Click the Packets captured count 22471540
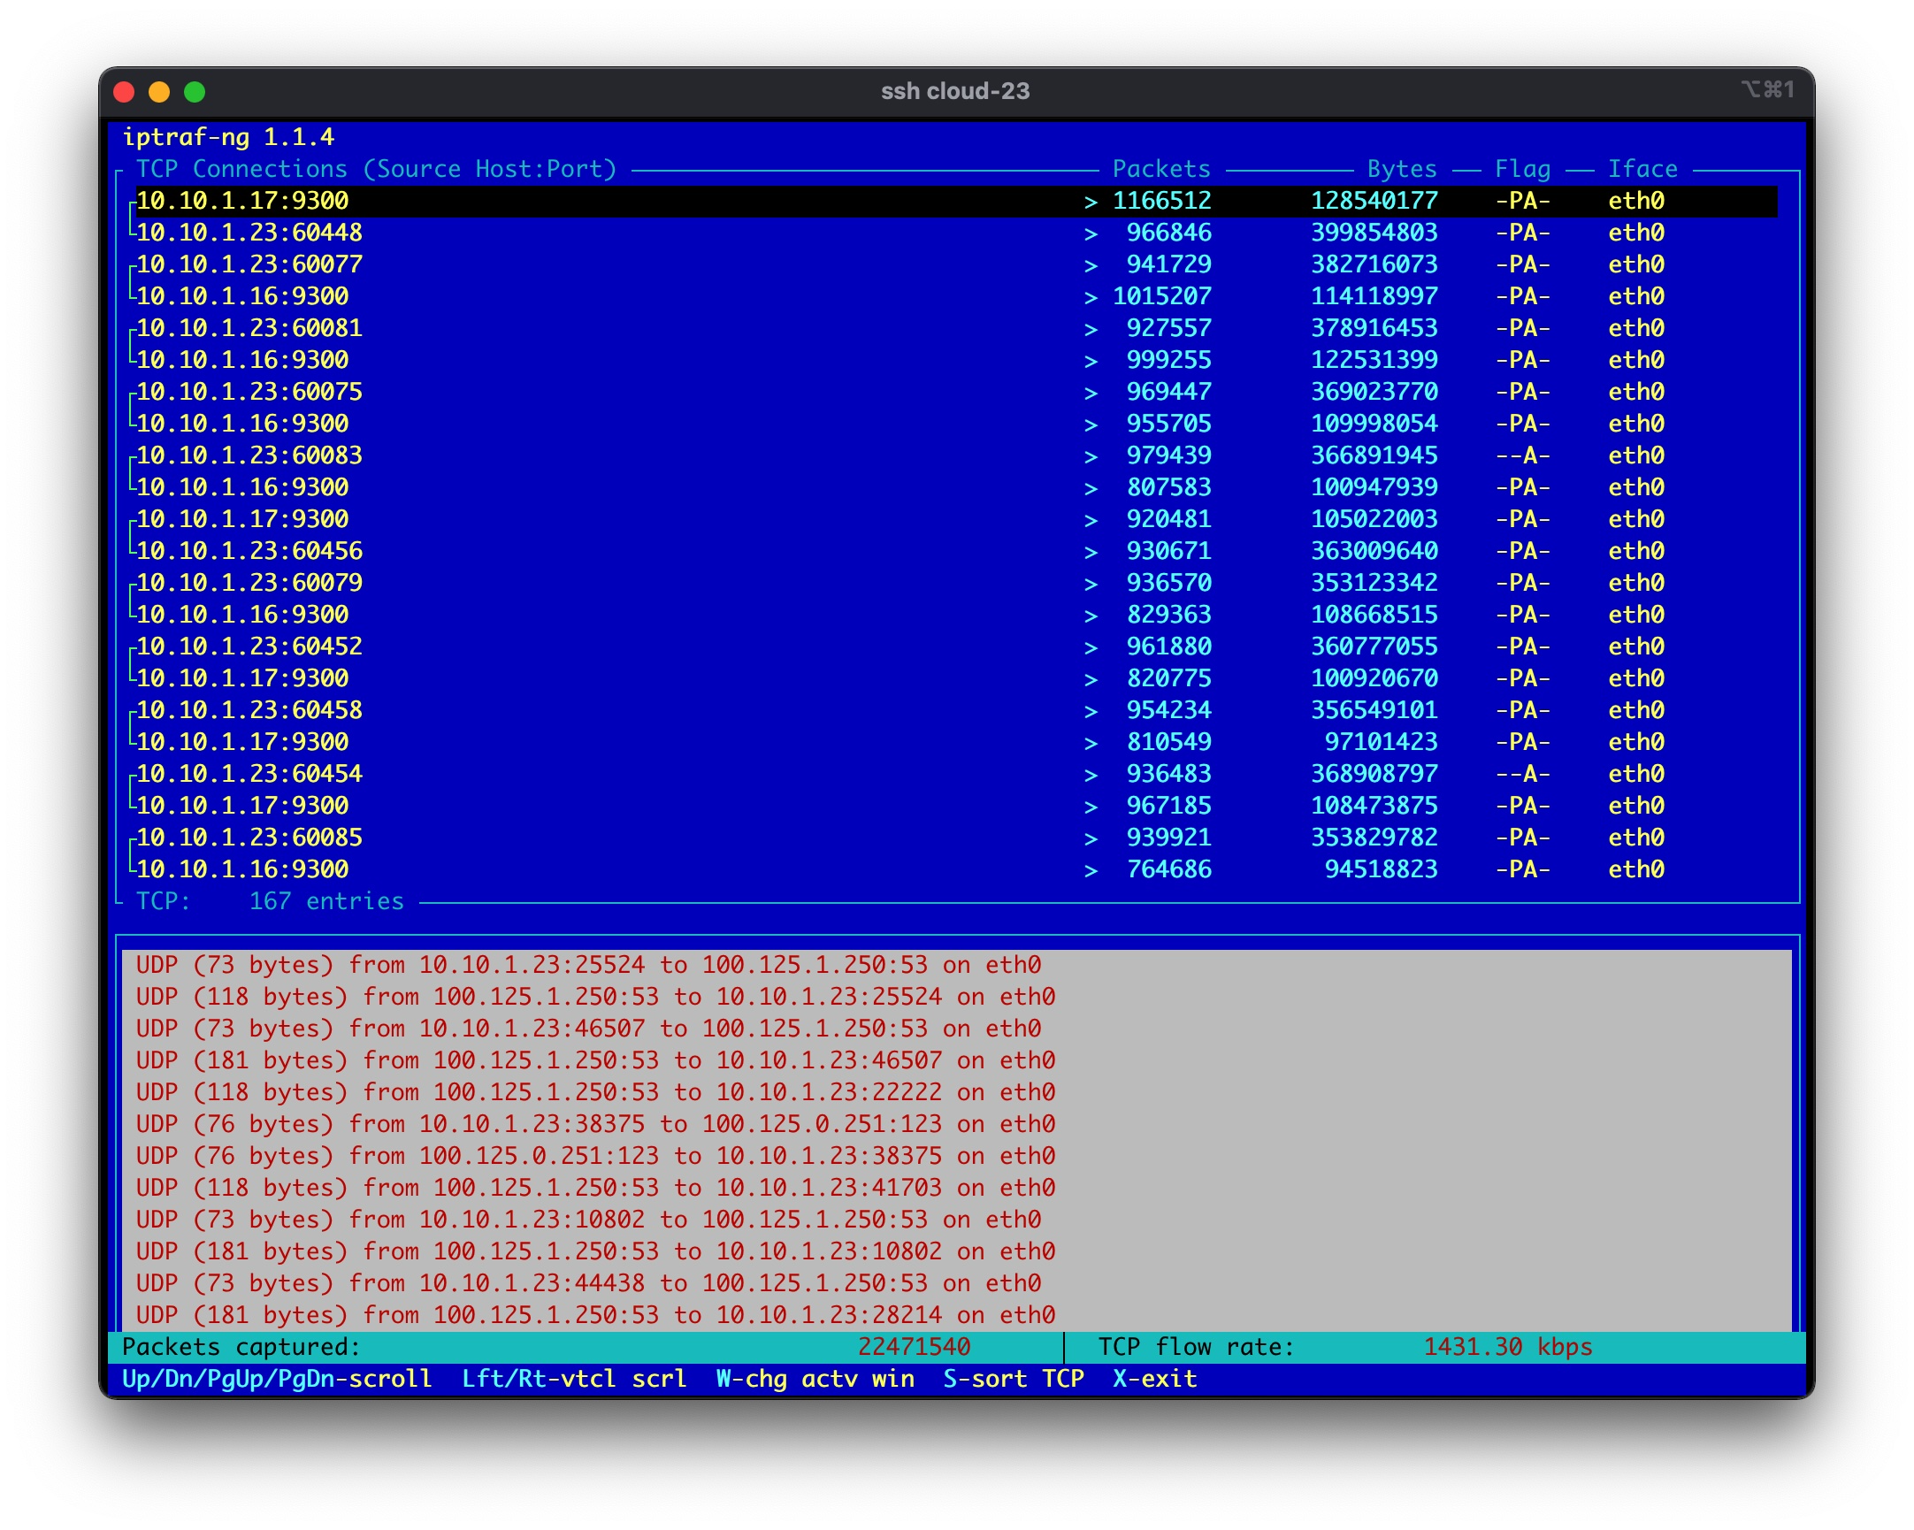The width and height of the screenshot is (1914, 1530). 914,1346
